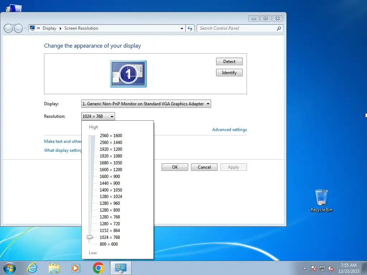Click Display in the breadcrumb path

pyautogui.click(x=49, y=28)
